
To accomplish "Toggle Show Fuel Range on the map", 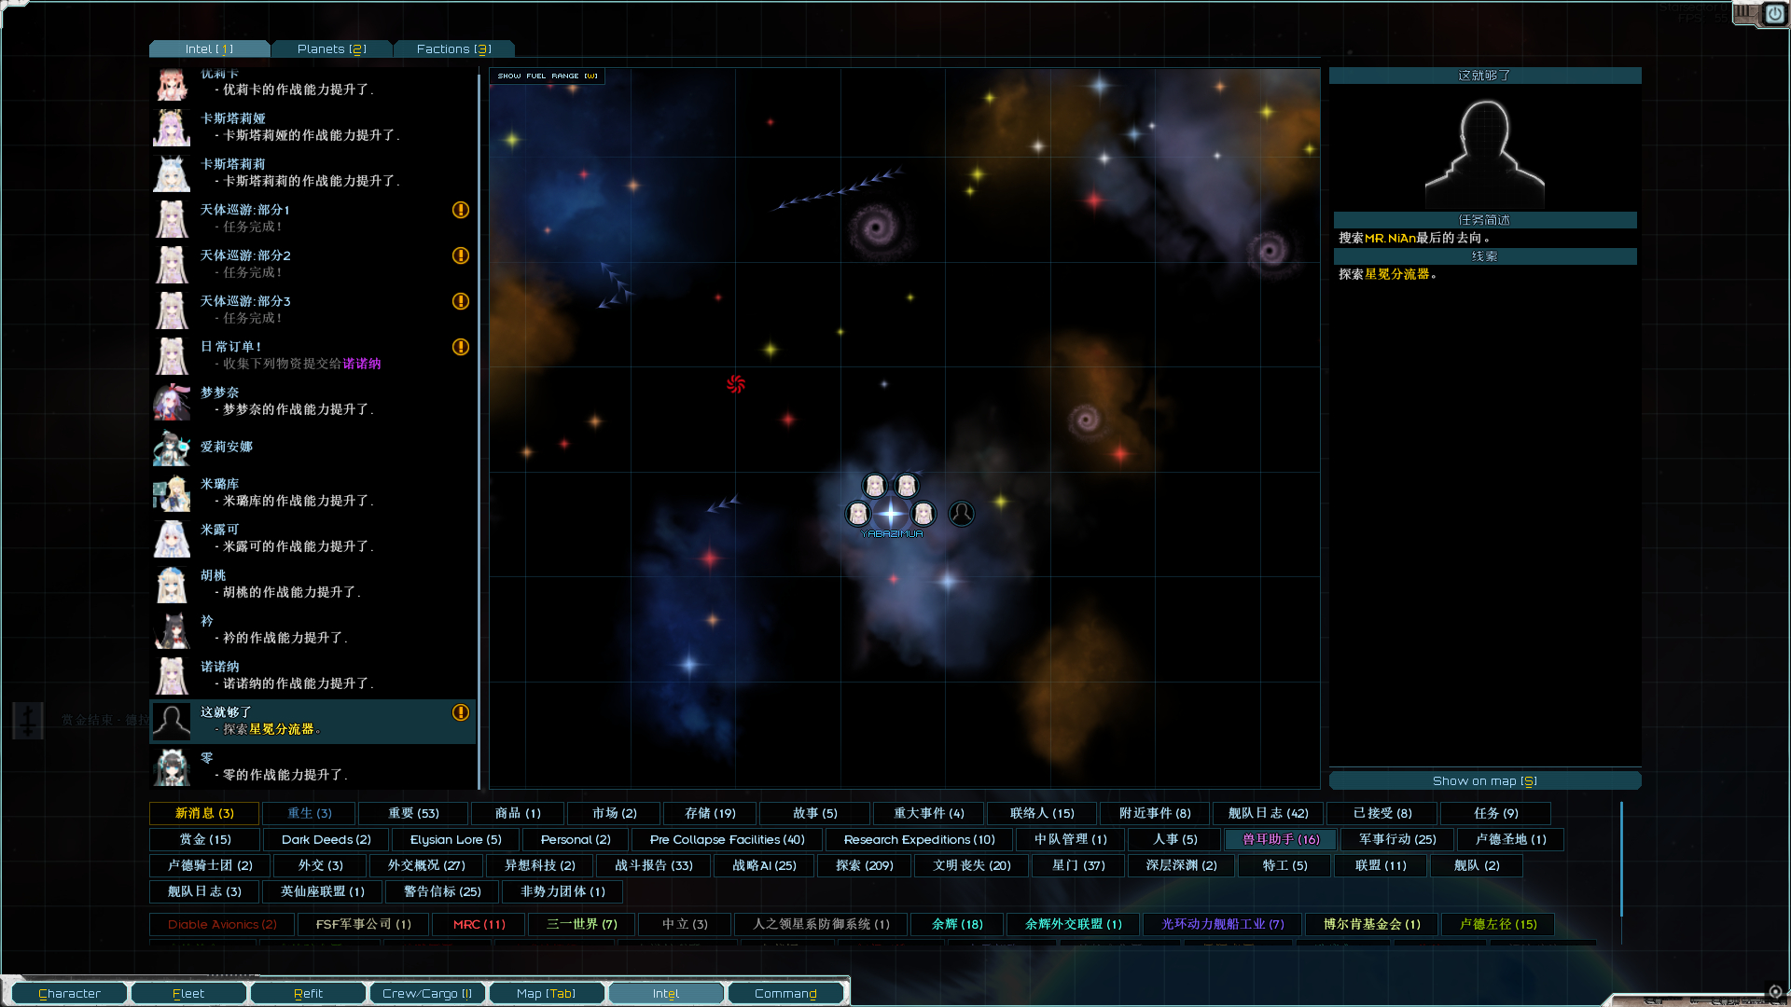I will point(548,76).
